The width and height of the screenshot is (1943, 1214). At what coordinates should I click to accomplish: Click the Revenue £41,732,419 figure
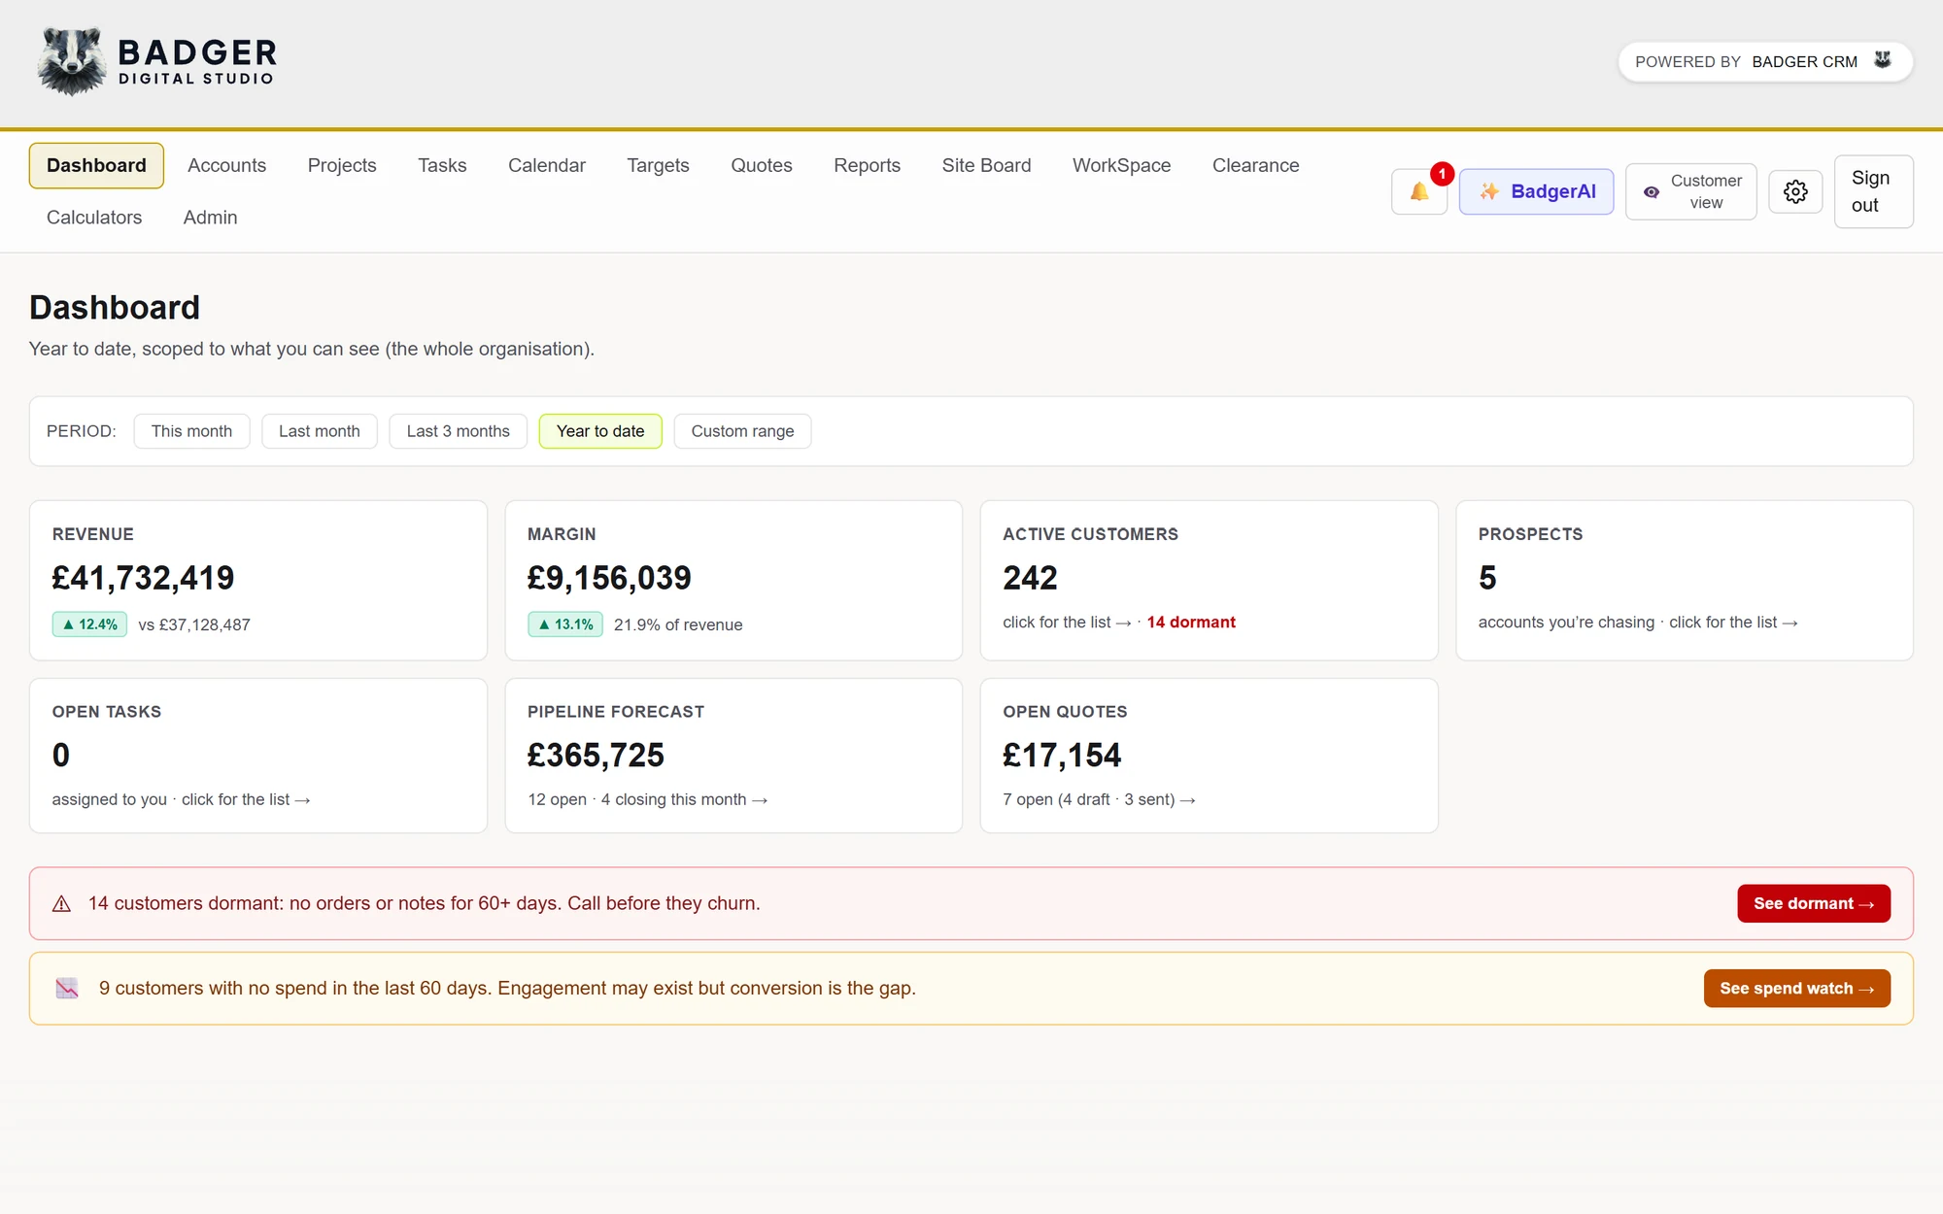[x=143, y=578]
